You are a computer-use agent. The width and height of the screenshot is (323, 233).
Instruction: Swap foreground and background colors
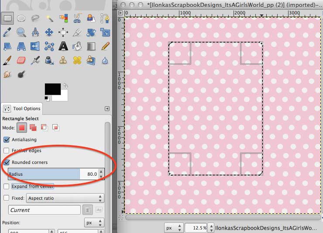[x=65, y=85]
